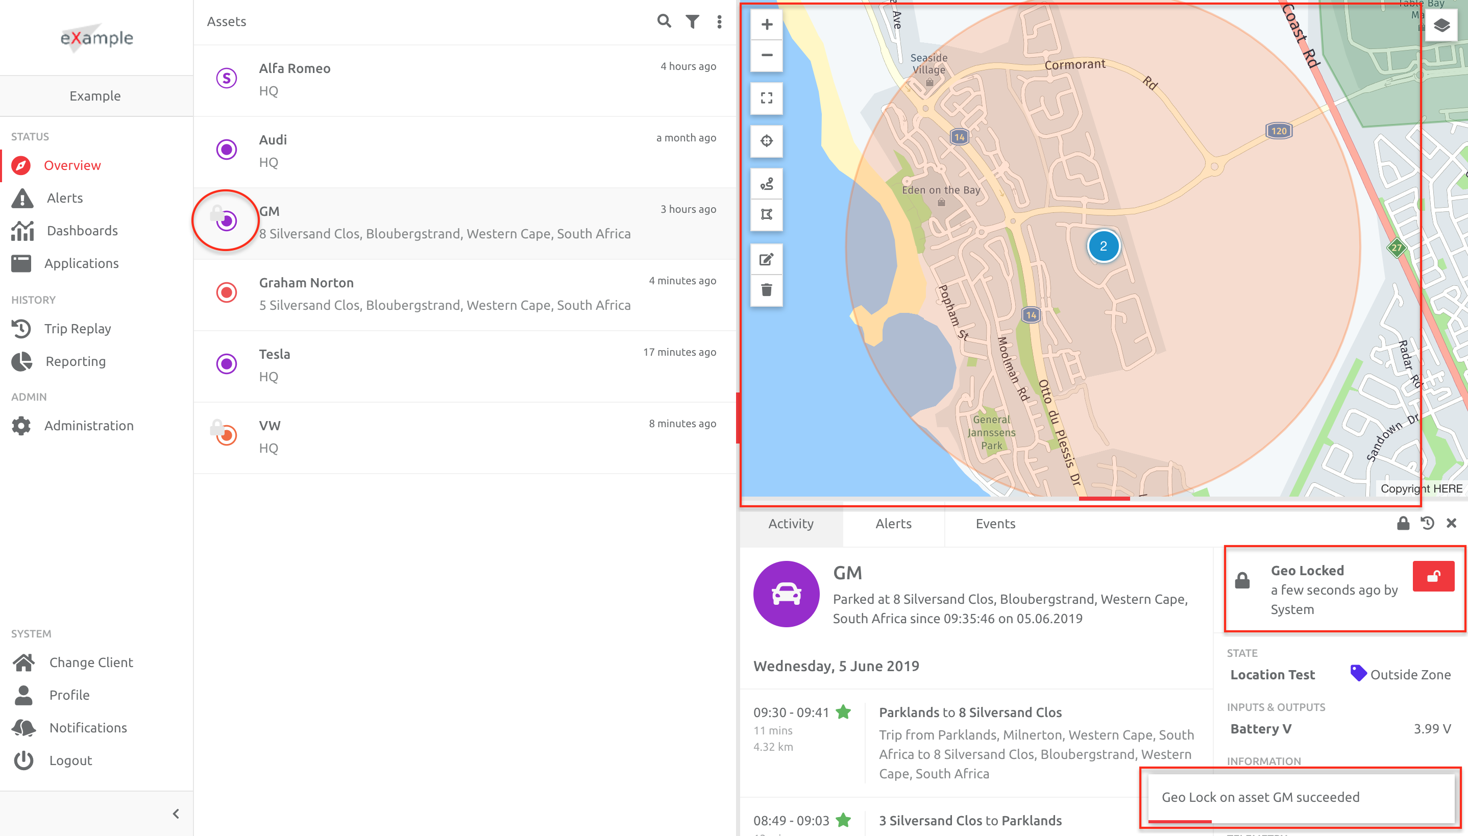This screenshot has height=836, width=1468.
Task: Select the trip route tool on the map
Action: pyautogui.click(x=767, y=183)
